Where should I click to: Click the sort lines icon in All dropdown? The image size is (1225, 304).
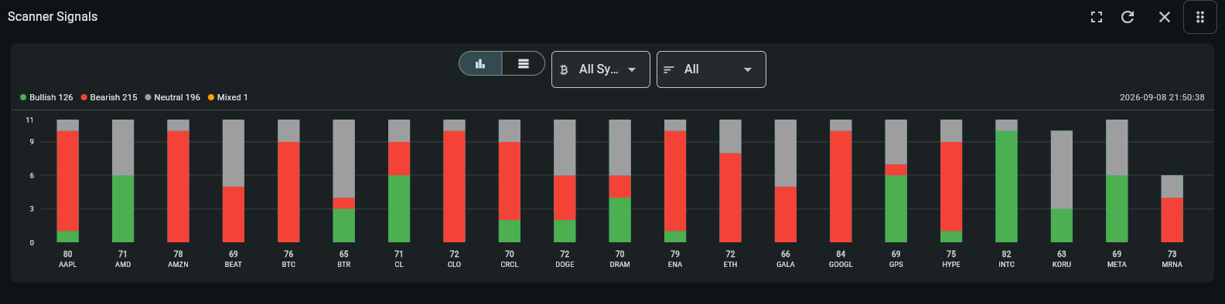coord(669,69)
